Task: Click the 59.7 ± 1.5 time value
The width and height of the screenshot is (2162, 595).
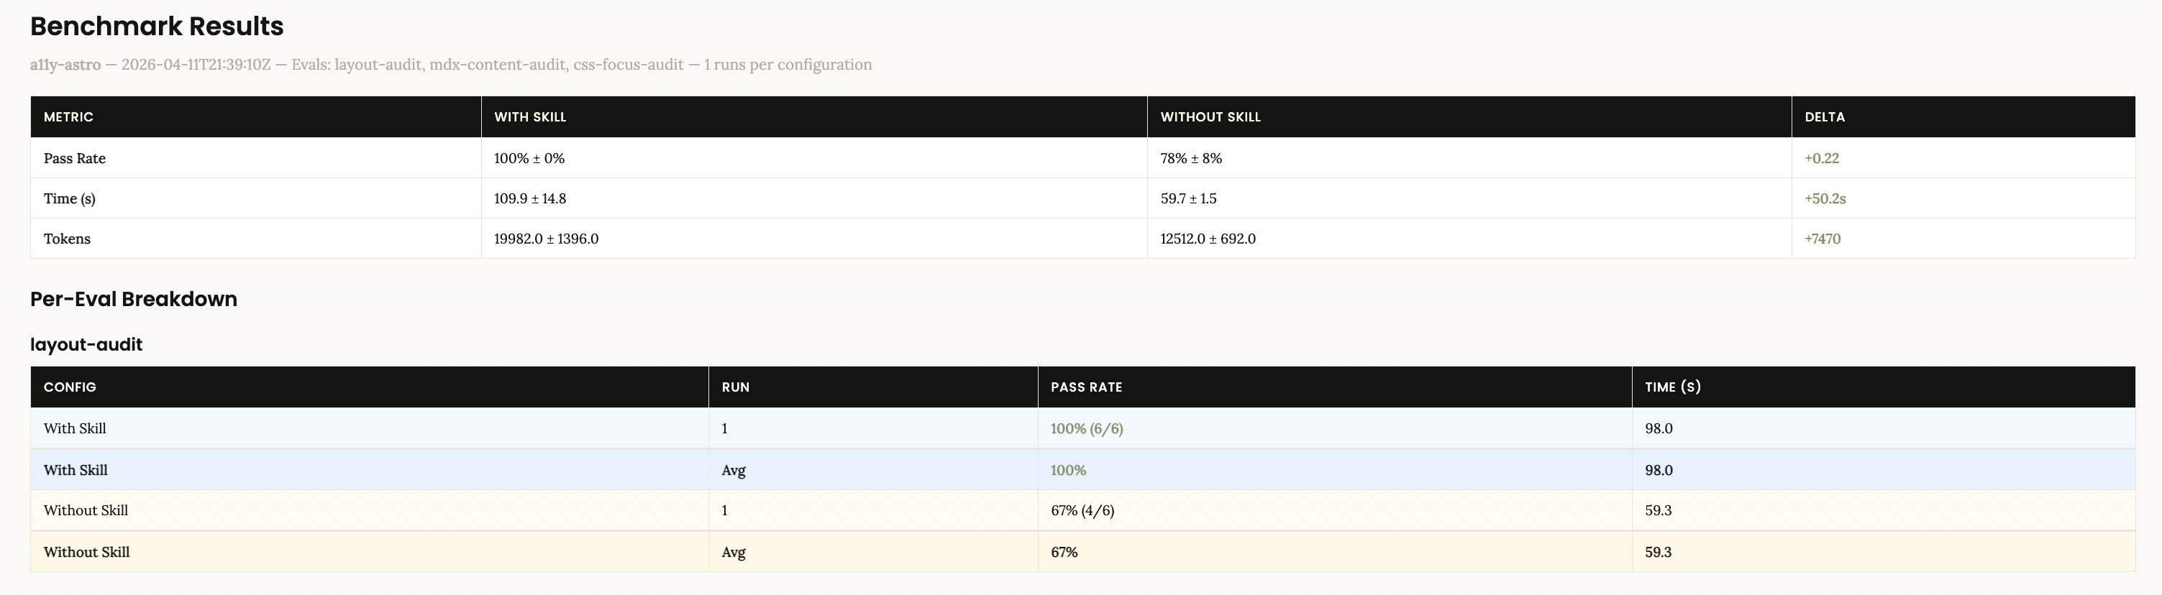Action: [1188, 198]
